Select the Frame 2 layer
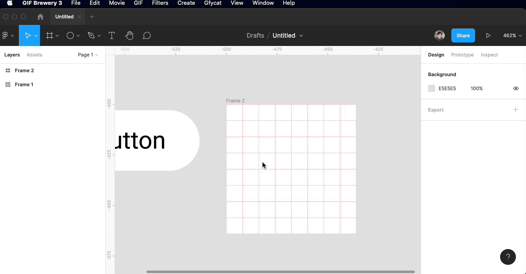This screenshot has width=526, height=274. pos(24,70)
